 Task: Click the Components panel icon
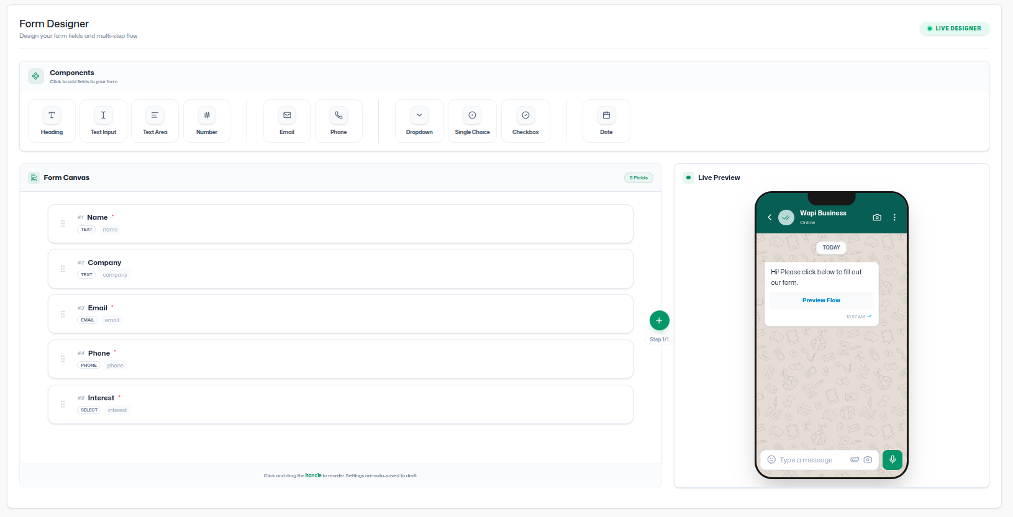click(x=36, y=76)
